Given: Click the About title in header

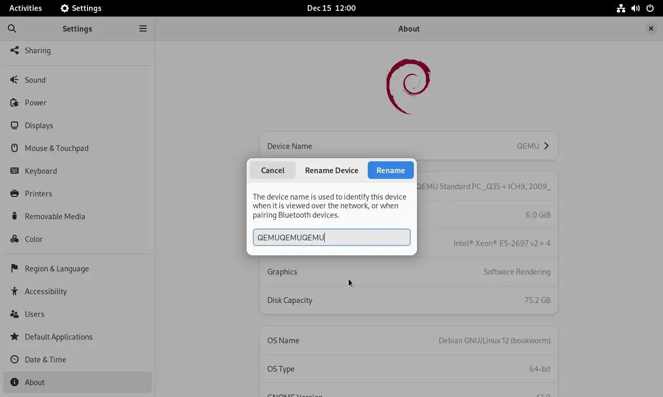Looking at the screenshot, I should 409,29.
